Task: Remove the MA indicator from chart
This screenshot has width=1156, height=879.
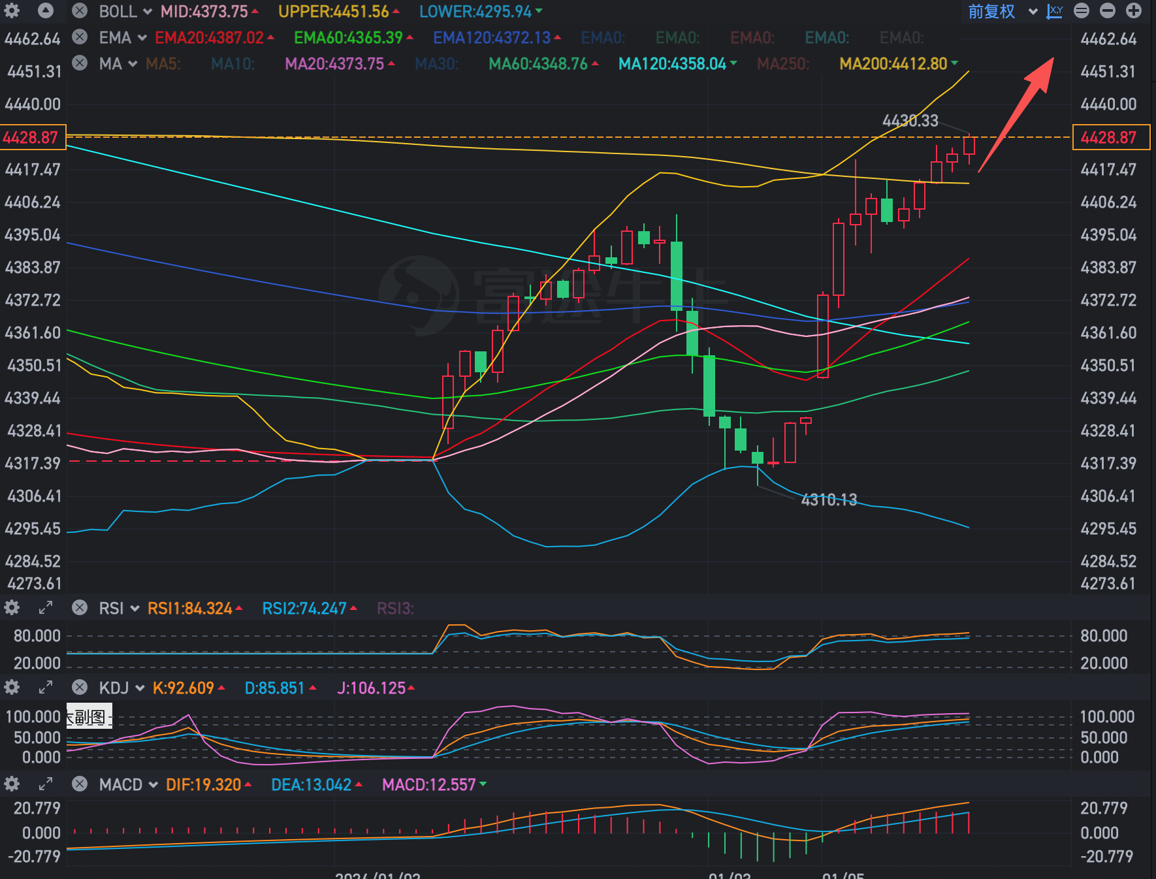Action: pos(80,63)
